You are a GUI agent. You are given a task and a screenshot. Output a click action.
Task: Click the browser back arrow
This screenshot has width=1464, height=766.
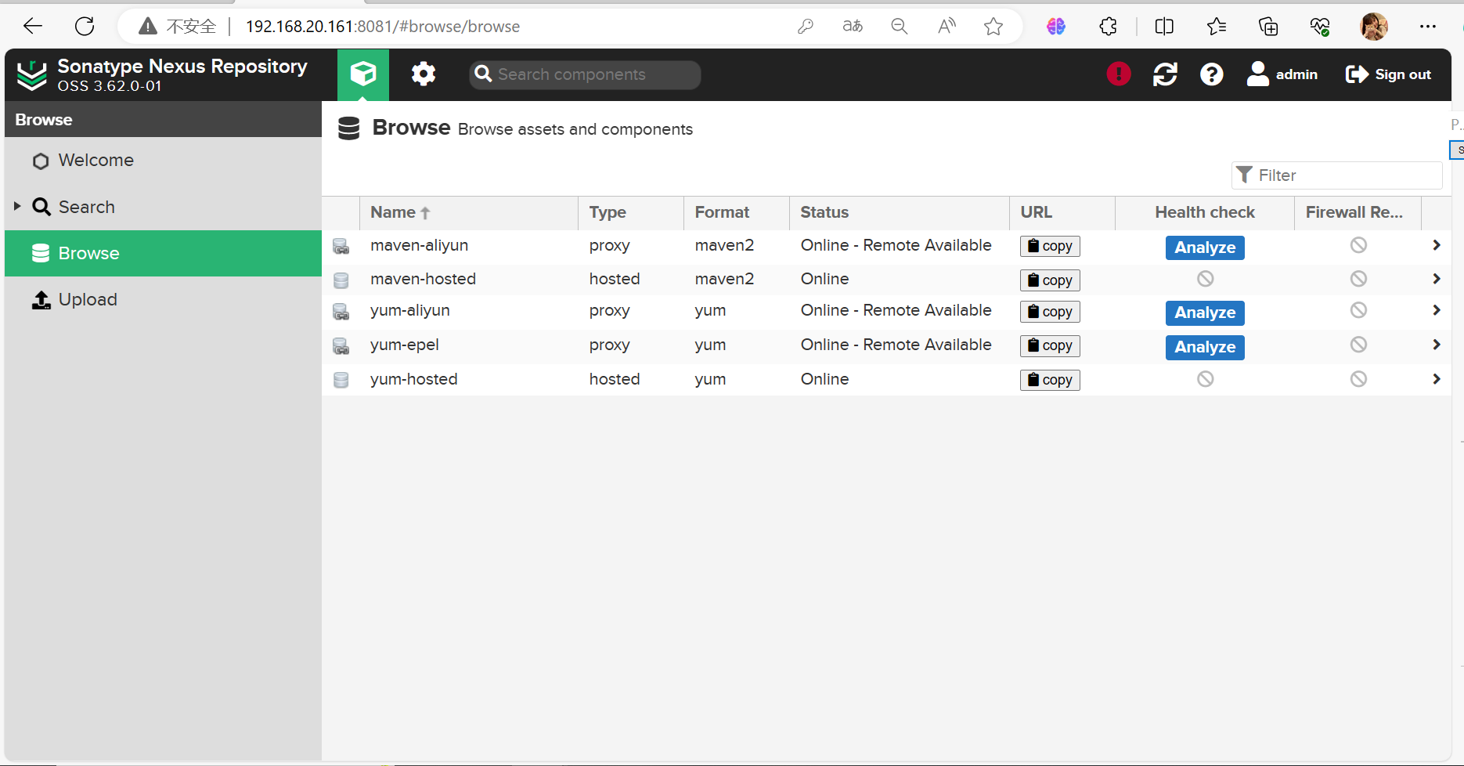point(33,27)
